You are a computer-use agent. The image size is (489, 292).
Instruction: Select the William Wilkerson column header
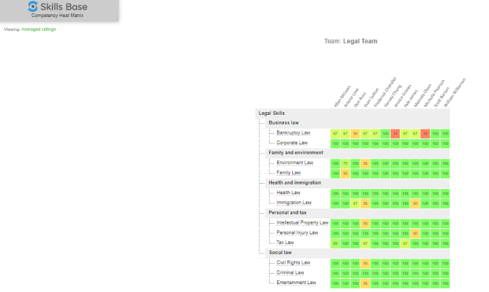point(453,93)
